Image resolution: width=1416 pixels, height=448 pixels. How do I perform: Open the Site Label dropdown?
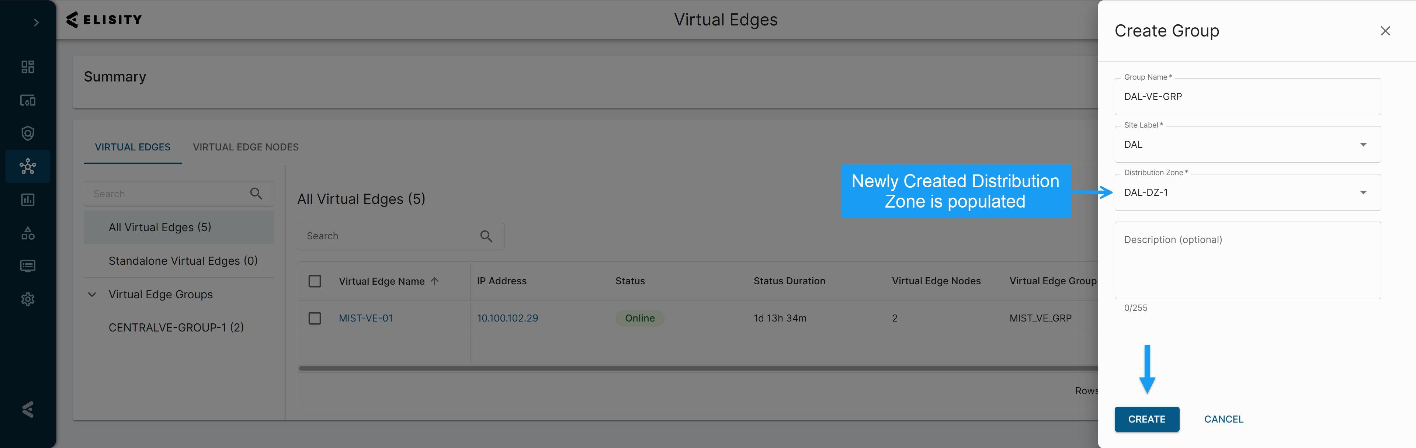coord(1247,145)
